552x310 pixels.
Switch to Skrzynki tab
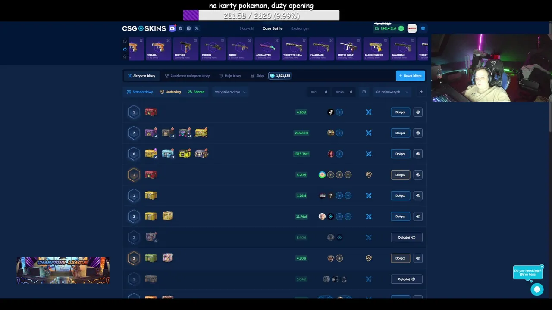247,28
